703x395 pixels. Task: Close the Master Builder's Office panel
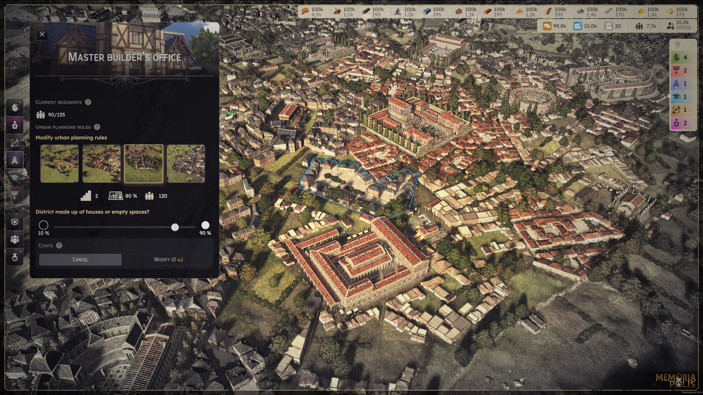tap(42, 34)
